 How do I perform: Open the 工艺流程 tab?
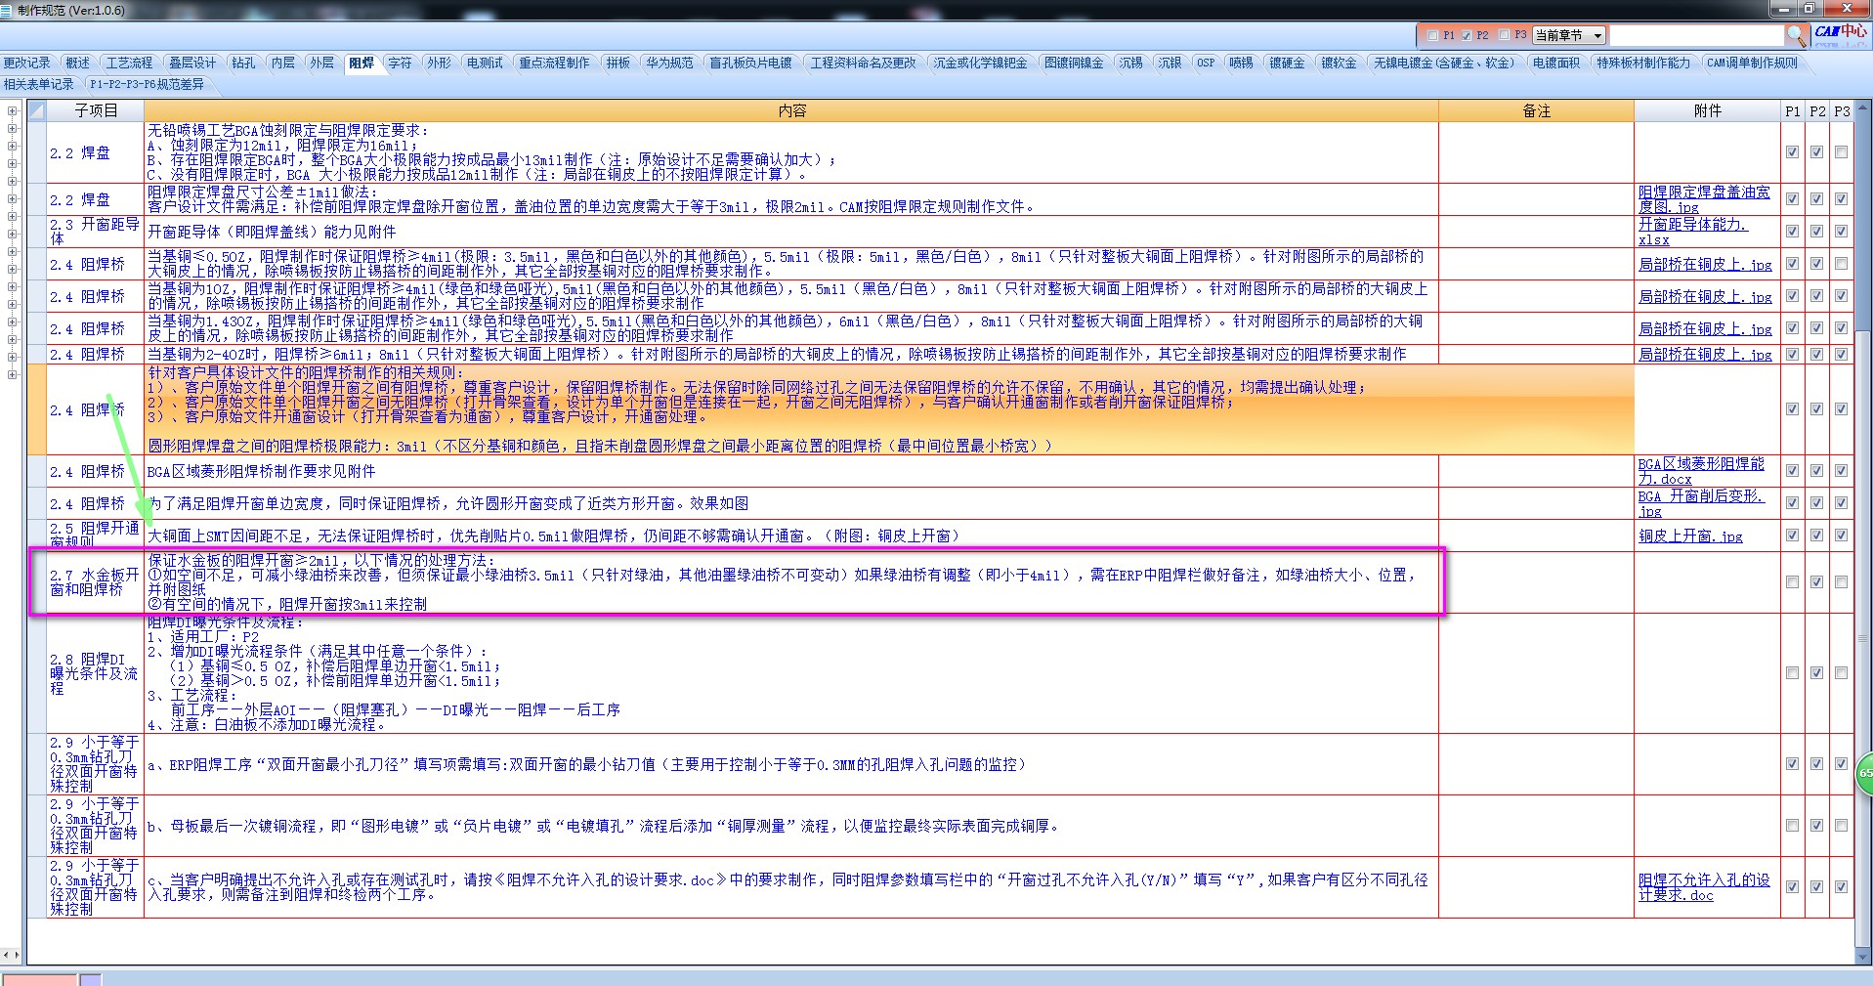(129, 63)
